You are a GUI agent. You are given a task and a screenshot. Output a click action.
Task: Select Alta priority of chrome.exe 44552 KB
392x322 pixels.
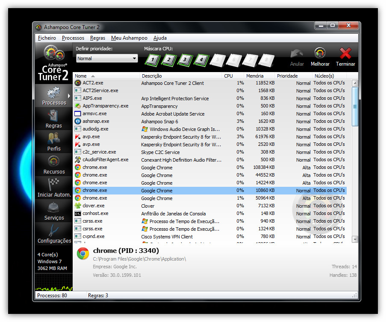[x=306, y=175]
